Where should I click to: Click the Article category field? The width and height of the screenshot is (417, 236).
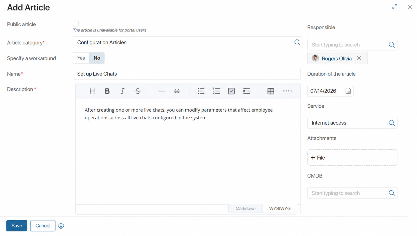(188, 42)
